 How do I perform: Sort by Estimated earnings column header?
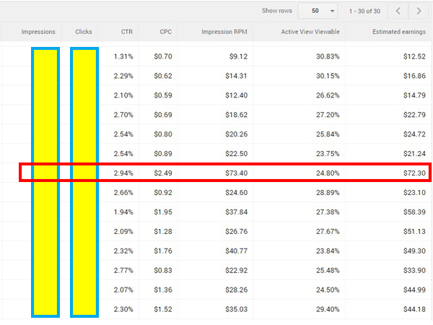click(x=399, y=32)
